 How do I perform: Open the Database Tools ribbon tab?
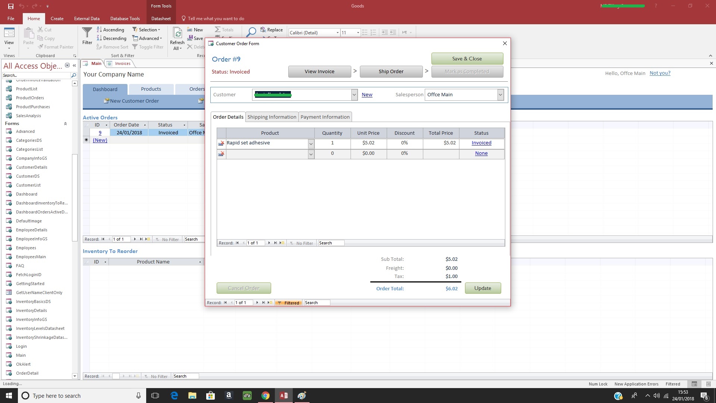(125, 18)
